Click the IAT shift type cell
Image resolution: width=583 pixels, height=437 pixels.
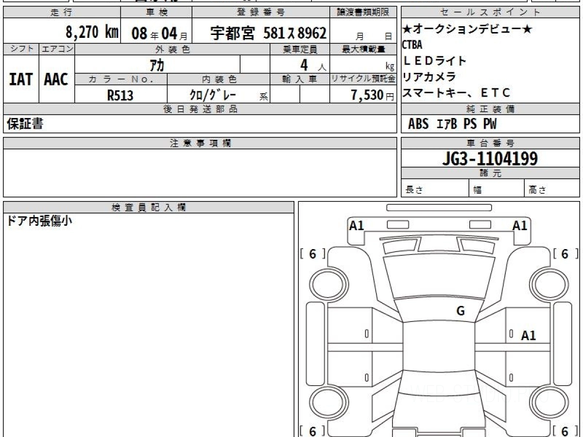21,79
